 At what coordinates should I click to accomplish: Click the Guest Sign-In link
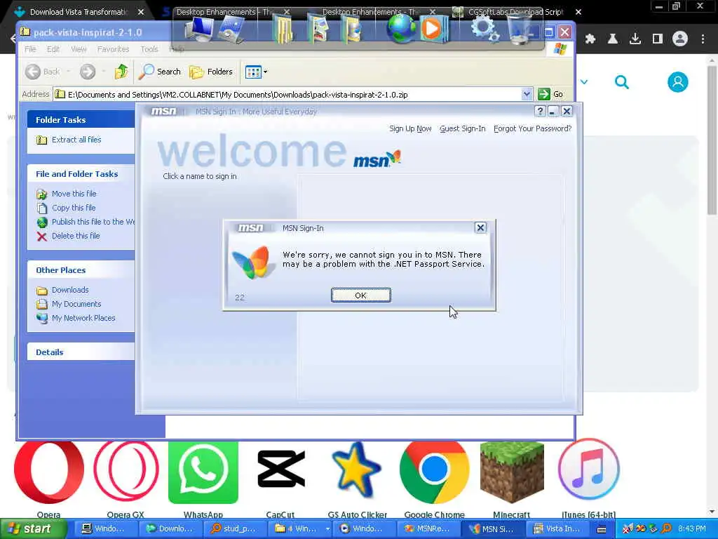tap(463, 128)
